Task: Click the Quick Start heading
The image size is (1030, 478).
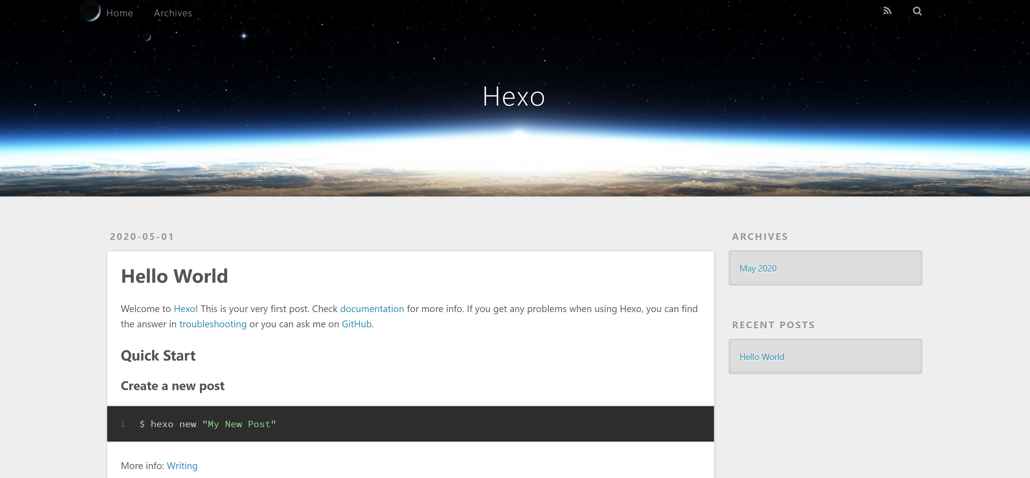Action: 158,356
